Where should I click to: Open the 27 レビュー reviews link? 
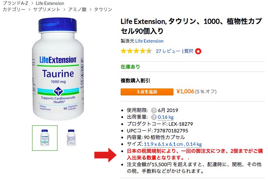[168, 51]
